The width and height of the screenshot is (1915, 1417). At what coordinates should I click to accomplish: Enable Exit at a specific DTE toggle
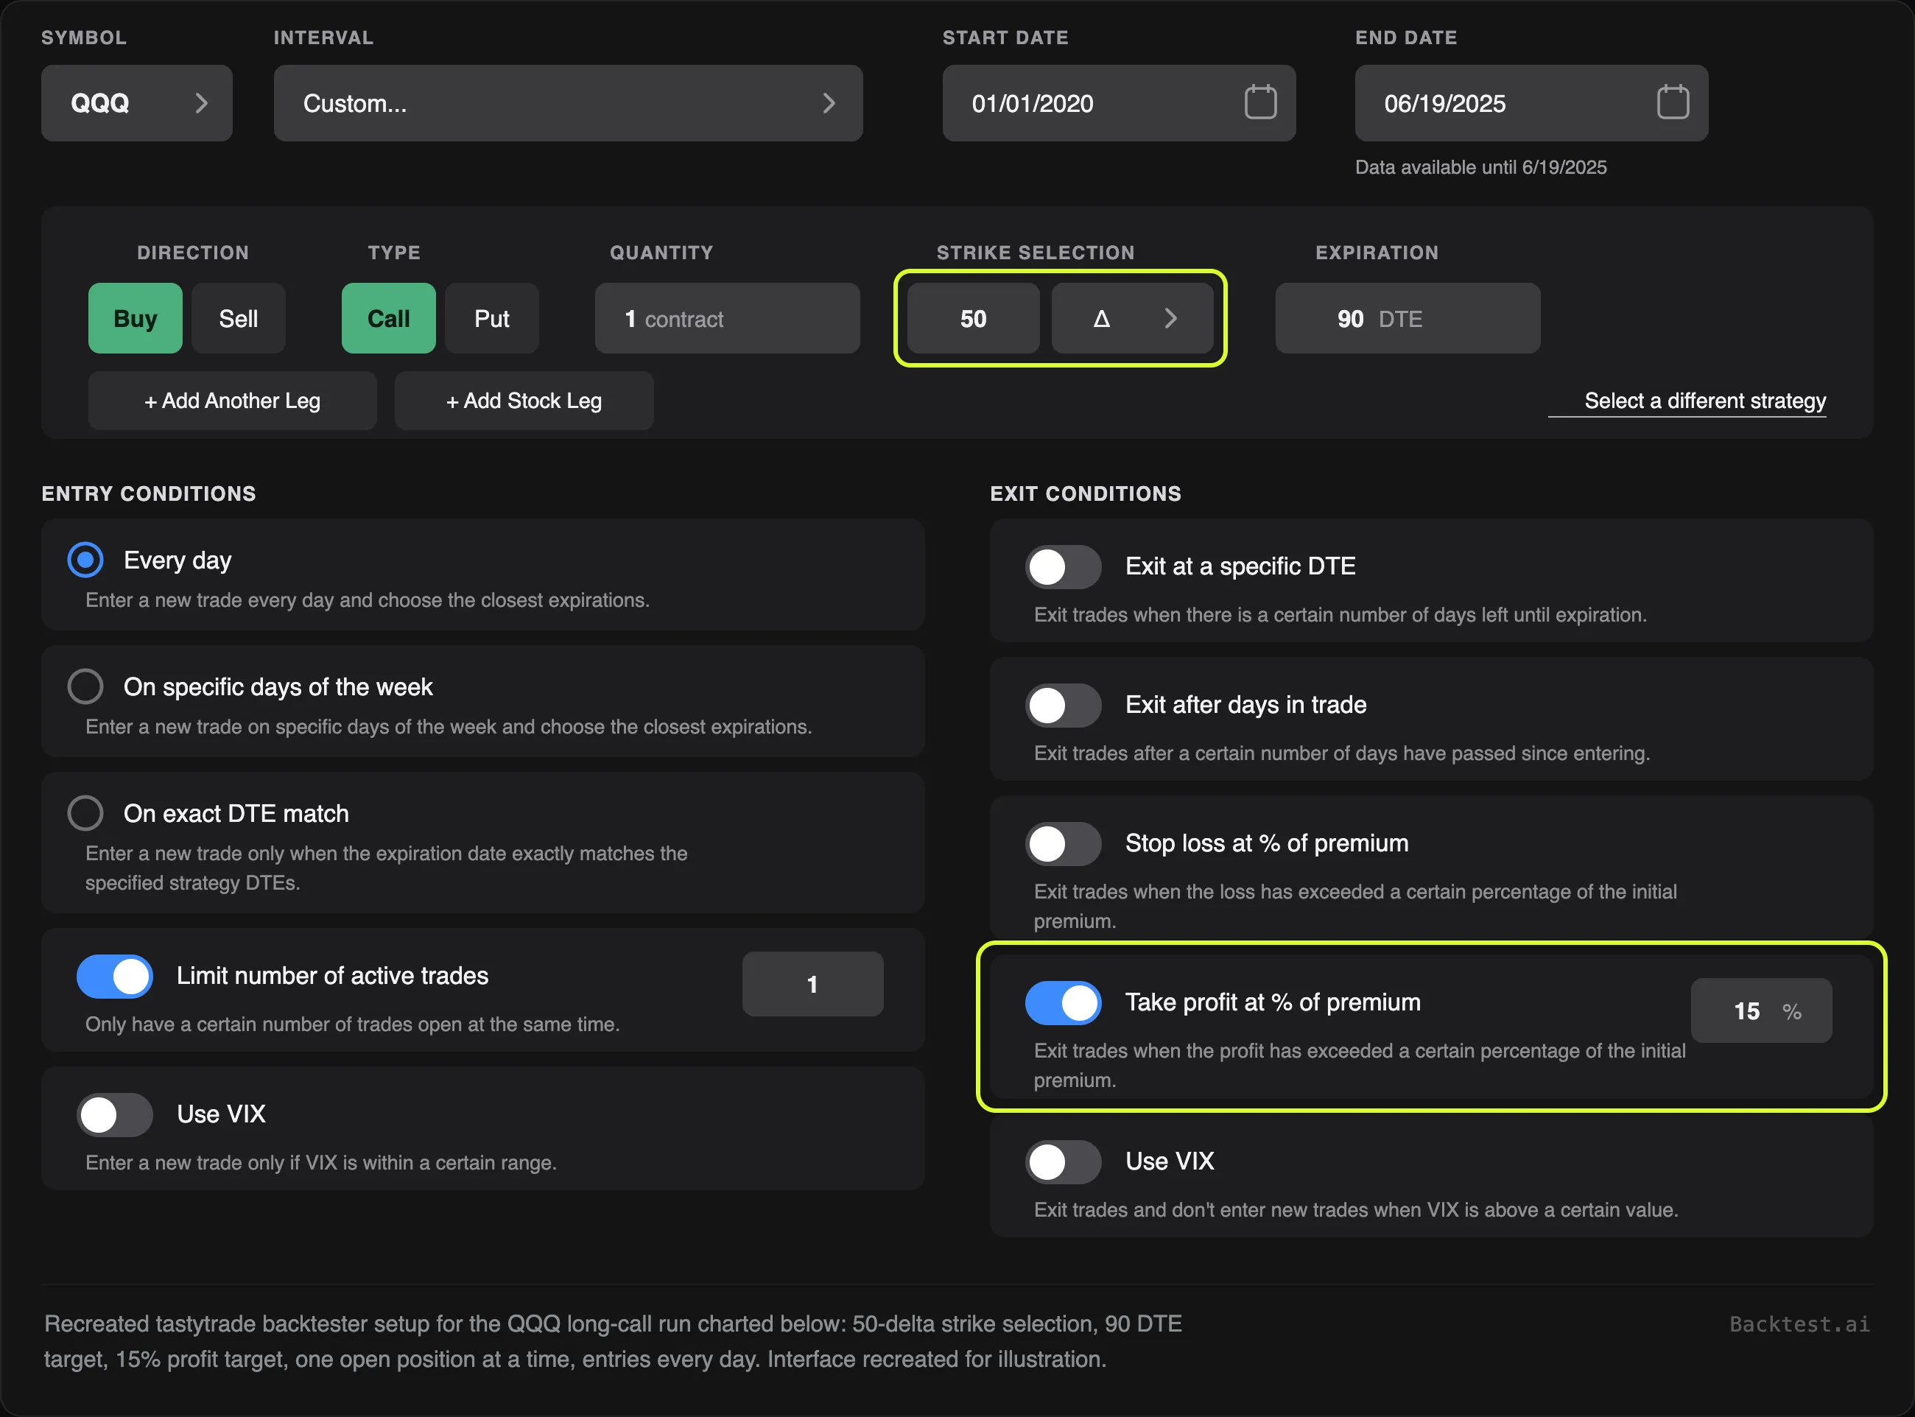1064,567
